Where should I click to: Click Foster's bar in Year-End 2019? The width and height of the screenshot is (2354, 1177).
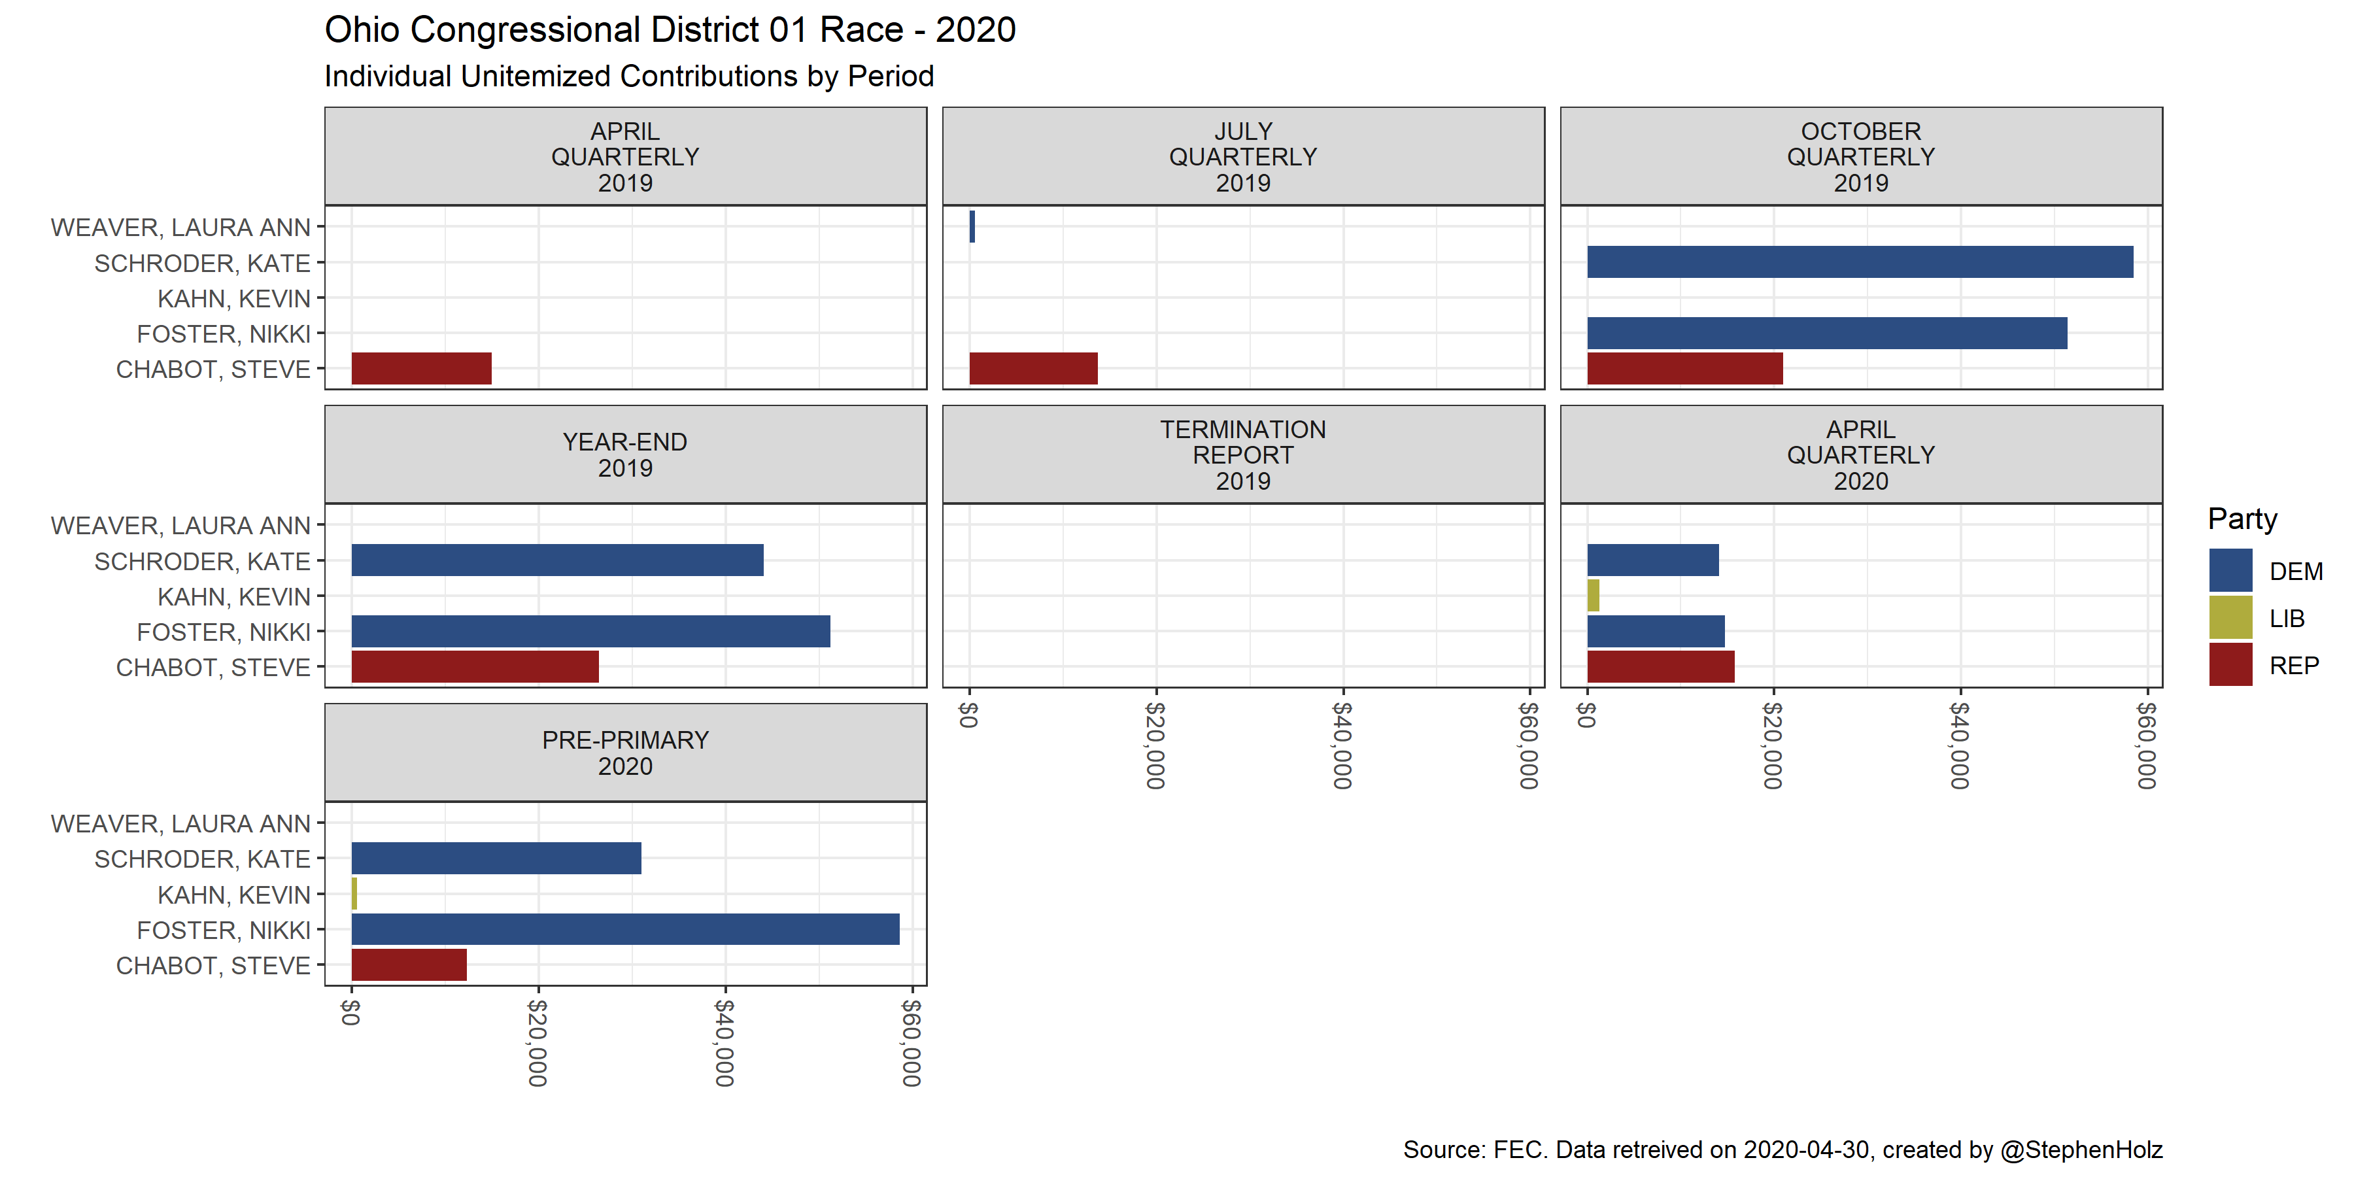(590, 632)
